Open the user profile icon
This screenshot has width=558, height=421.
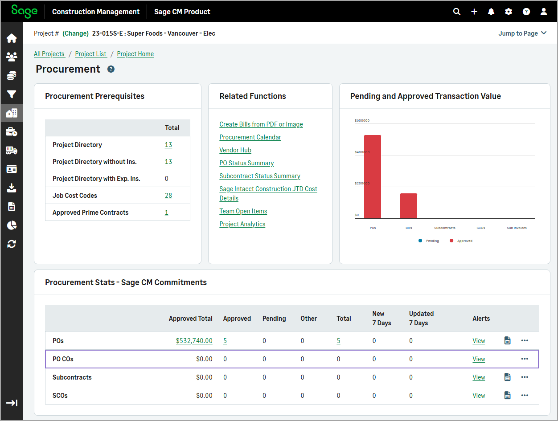pyautogui.click(x=544, y=12)
